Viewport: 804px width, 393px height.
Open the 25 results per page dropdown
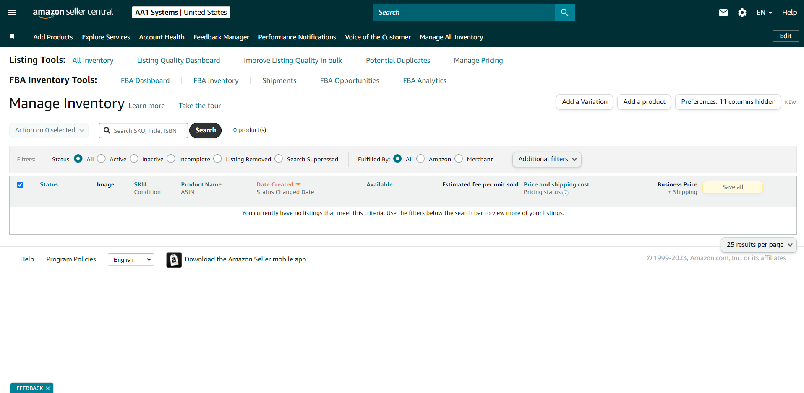759,245
